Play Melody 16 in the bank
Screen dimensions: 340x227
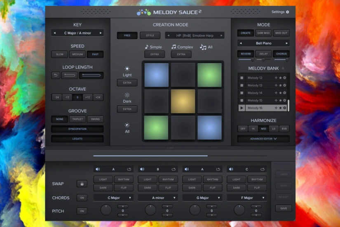pyautogui.click(x=242, y=108)
